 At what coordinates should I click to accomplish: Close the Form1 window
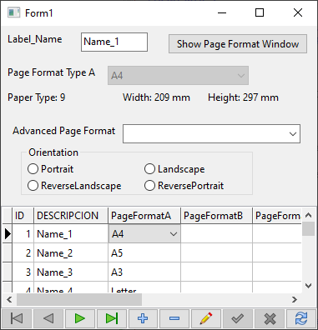coord(298,12)
